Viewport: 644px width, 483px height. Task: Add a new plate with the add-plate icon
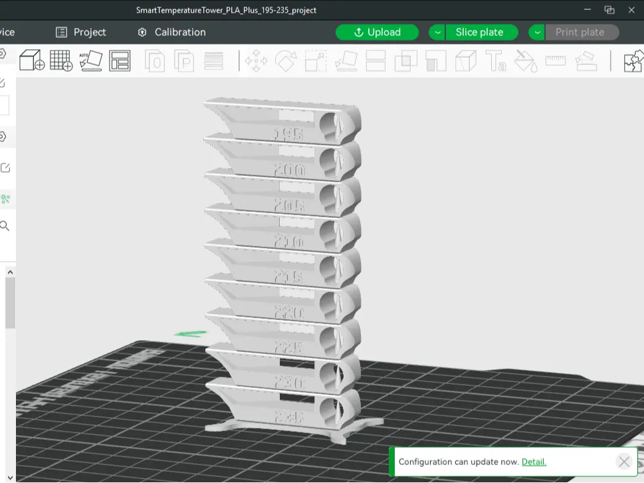pos(61,61)
